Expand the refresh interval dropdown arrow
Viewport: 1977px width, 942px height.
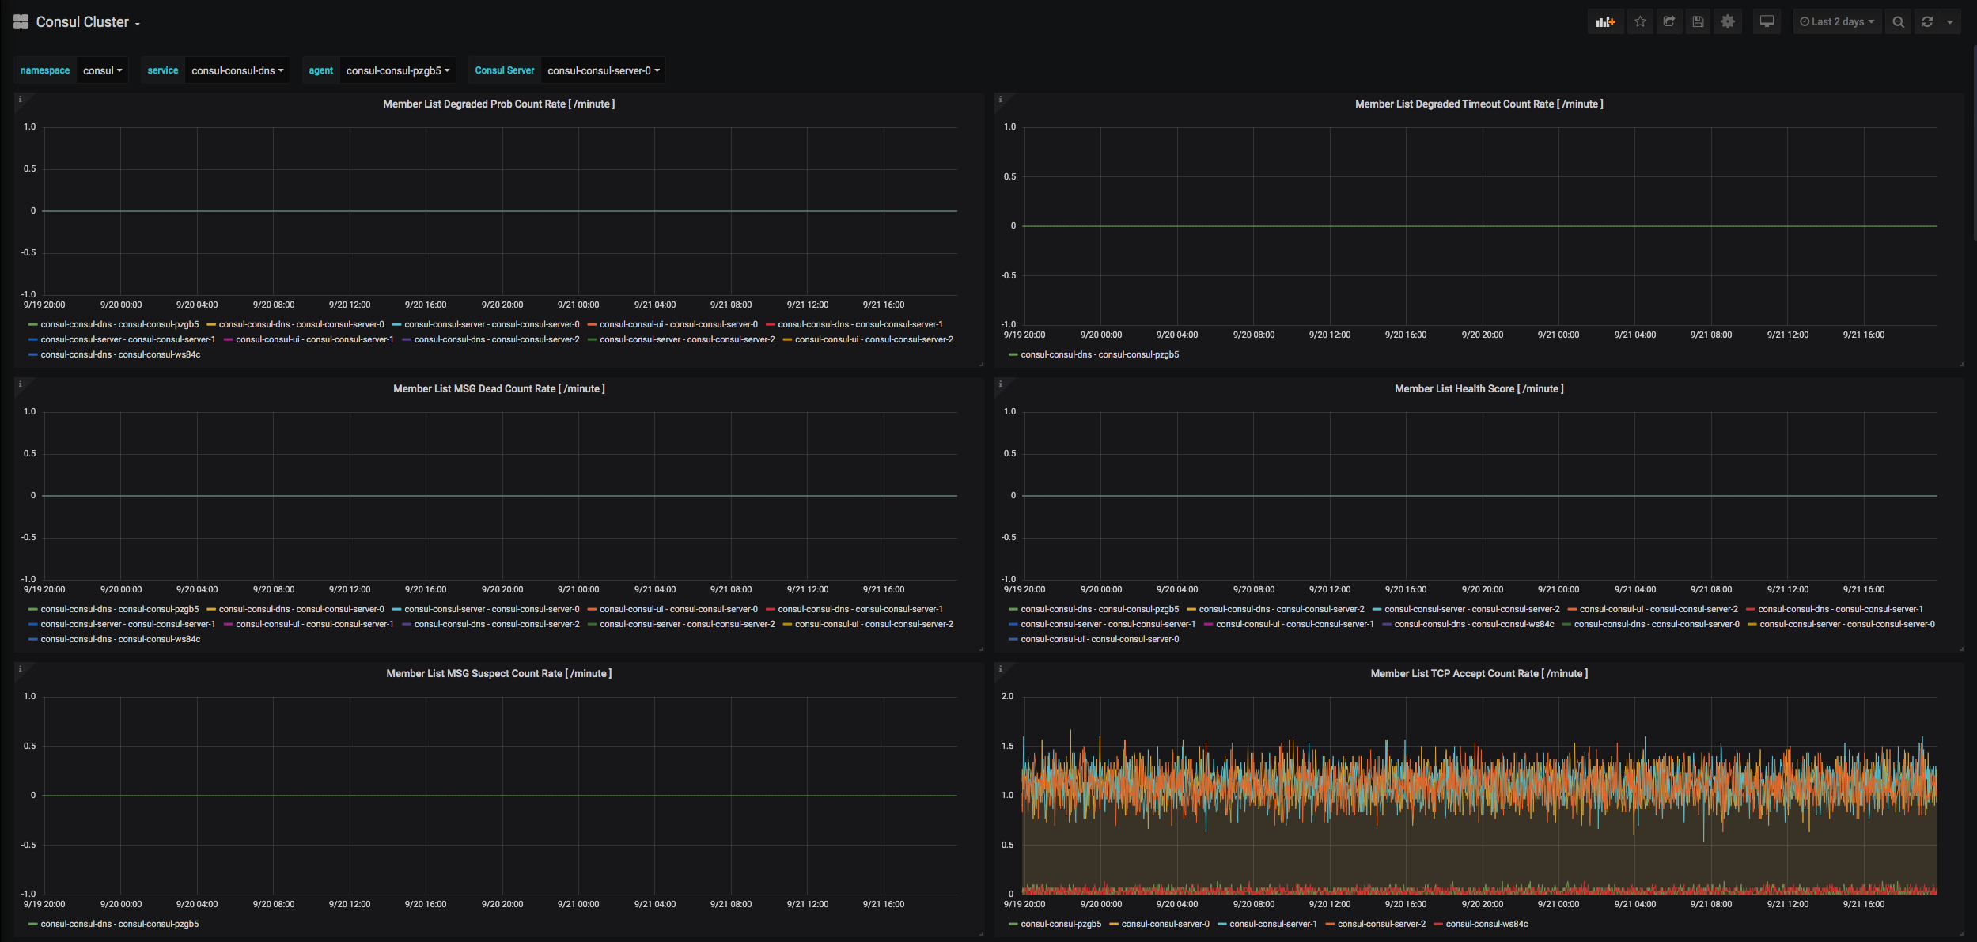pos(1950,22)
